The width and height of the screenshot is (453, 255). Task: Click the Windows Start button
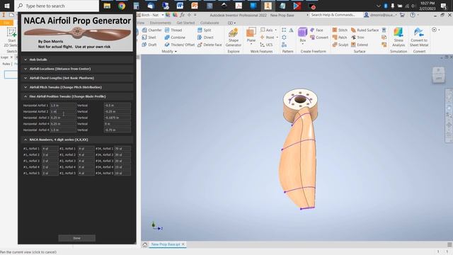tap(6, 6)
